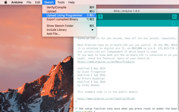Choose Verify/Compile from Sketch menu

(69, 7)
